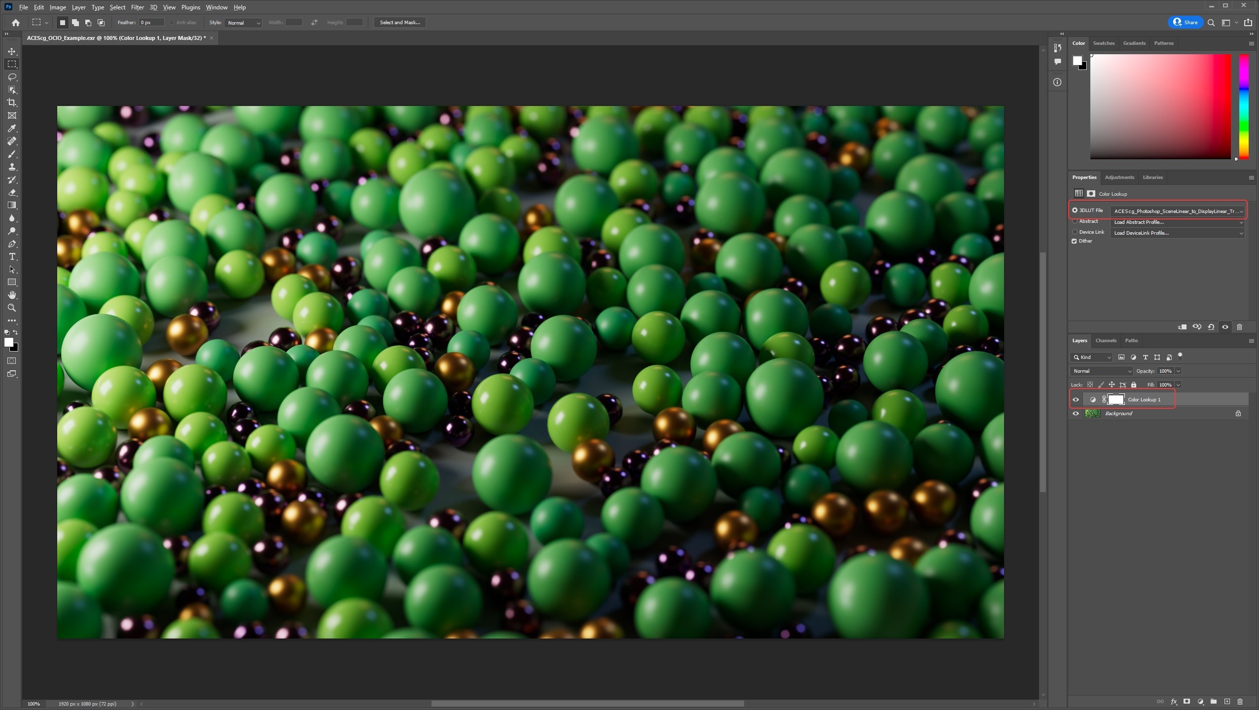The image size is (1259, 710).
Task: Select the Abstract radio button
Action: pyautogui.click(x=1075, y=221)
